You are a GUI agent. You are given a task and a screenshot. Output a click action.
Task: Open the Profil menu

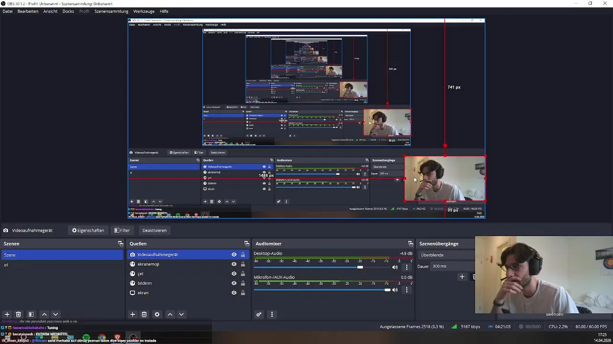(x=84, y=11)
